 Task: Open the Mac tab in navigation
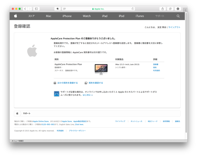click(48, 16)
